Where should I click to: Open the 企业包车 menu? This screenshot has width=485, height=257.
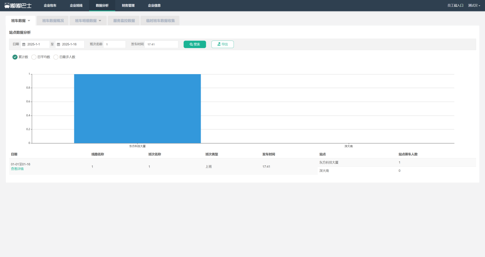tap(50, 5)
